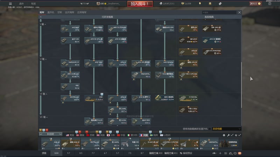Open the 历史性能 game mode dropdown
This screenshot has height=157, width=280.
[x=226, y=129]
